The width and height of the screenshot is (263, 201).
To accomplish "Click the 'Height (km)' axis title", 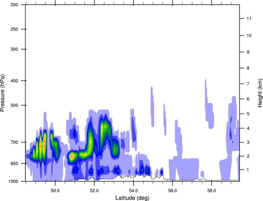I will (260, 93).
